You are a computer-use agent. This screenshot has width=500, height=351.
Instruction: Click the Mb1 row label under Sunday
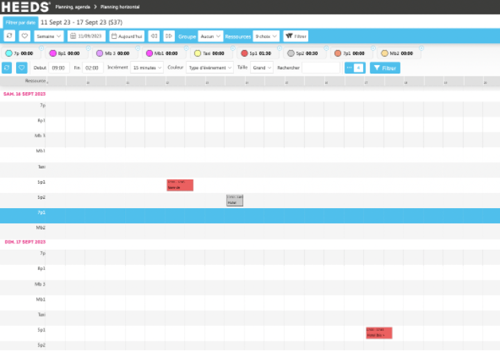pyautogui.click(x=40, y=300)
